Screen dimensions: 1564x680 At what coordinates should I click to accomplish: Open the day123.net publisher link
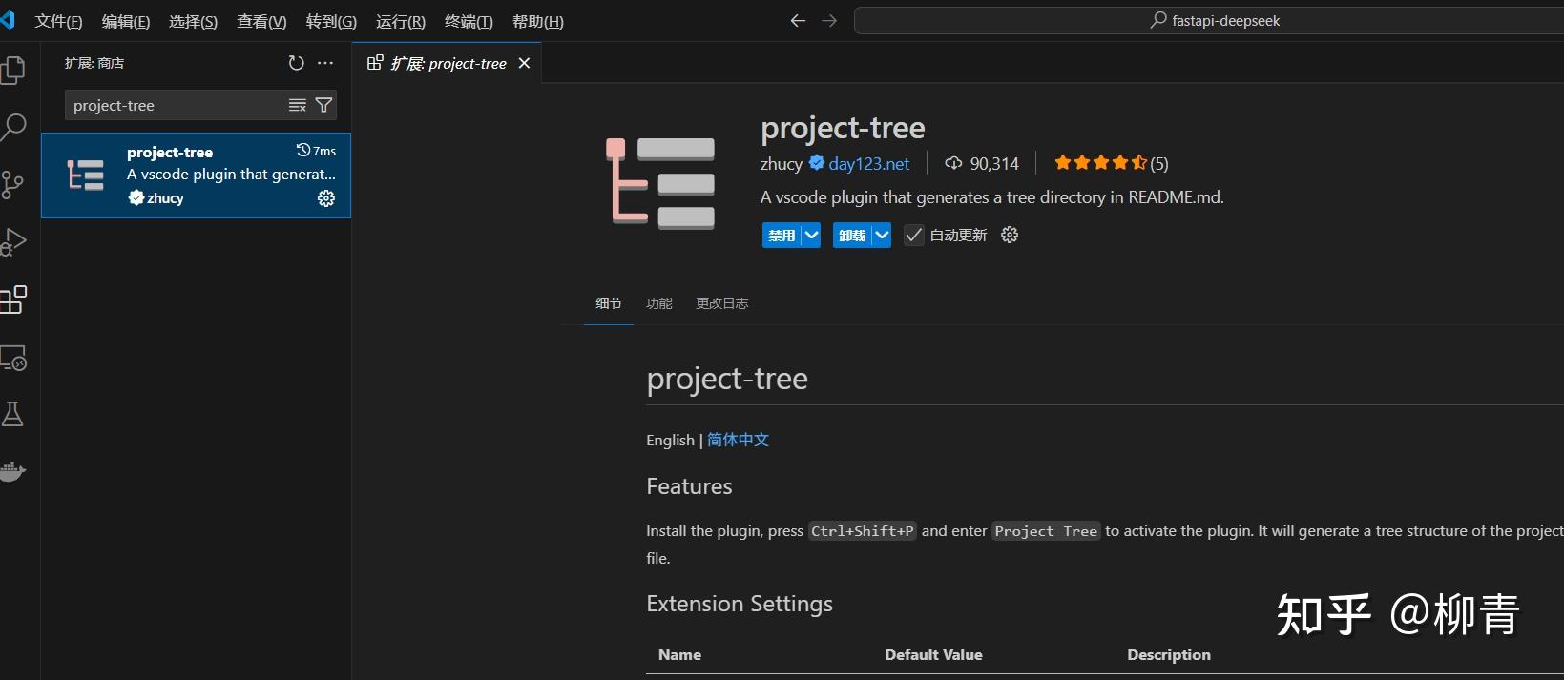(x=869, y=163)
